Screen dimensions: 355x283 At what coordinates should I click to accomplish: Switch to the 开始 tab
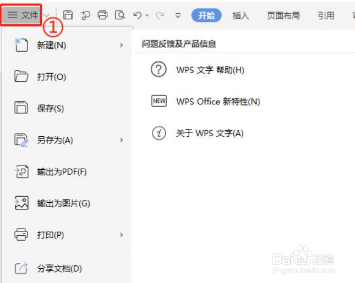206,15
